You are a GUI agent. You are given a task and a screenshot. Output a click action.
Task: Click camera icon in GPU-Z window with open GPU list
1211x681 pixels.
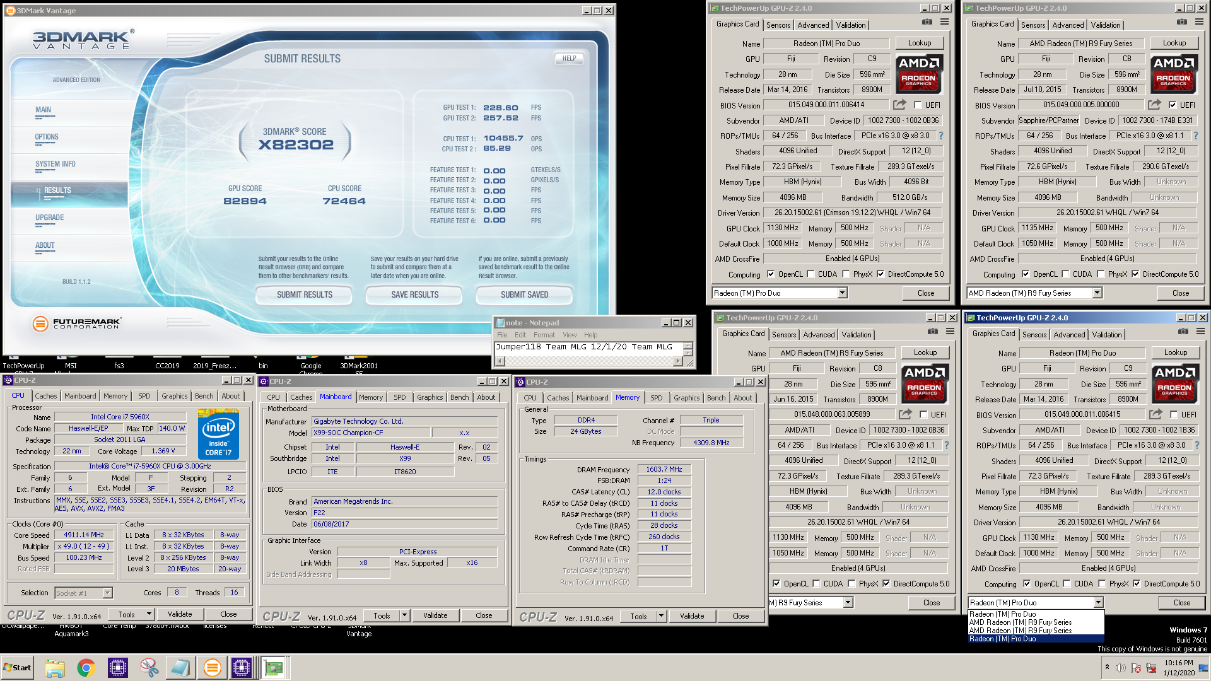(x=1183, y=332)
